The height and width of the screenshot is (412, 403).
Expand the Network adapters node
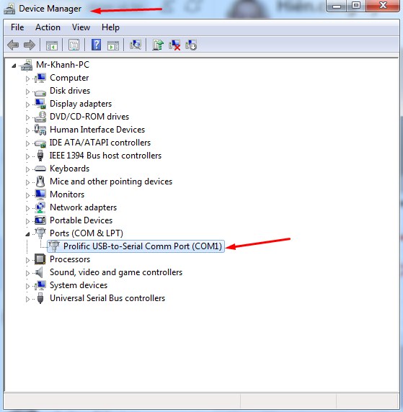(27, 208)
